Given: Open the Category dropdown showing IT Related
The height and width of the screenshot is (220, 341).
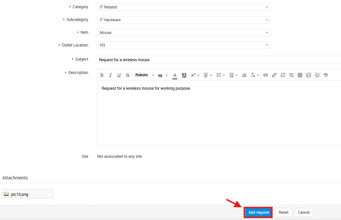Looking at the screenshot, I should [x=183, y=7].
